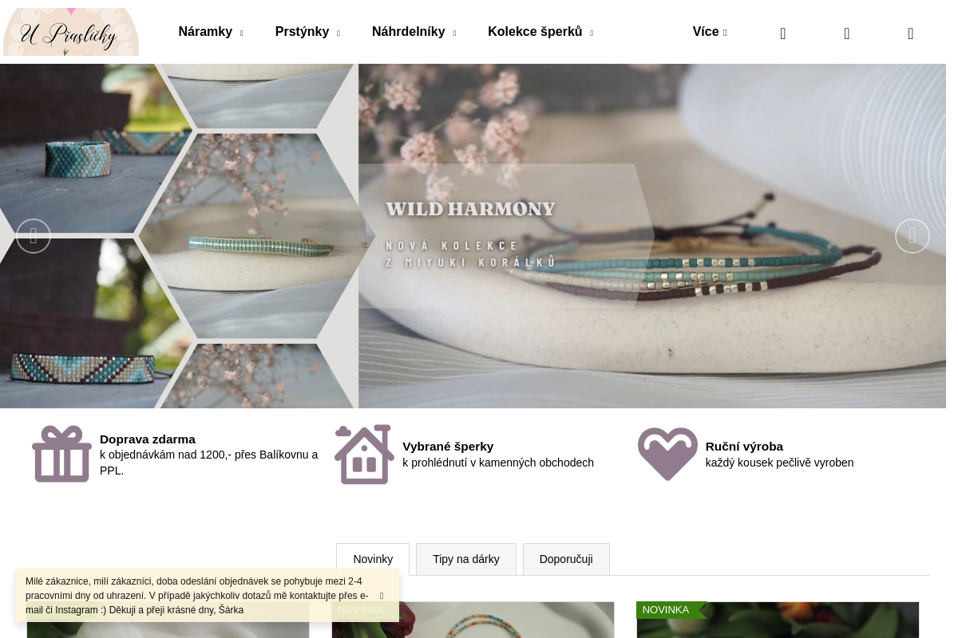The height and width of the screenshot is (638, 958).
Task: Switch to the Doporučuji tab
Action: tap(566, 559)
